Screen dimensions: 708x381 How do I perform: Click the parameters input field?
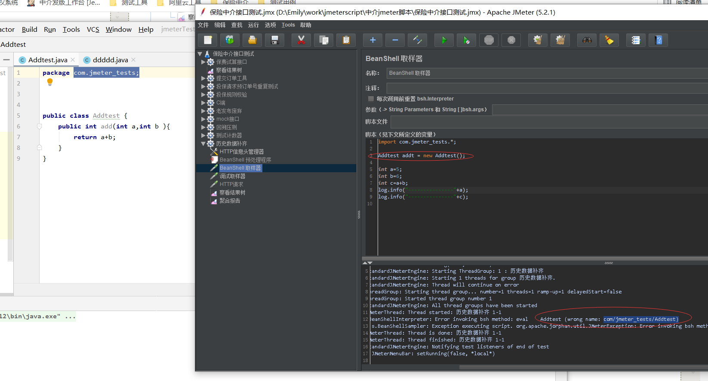600,110
